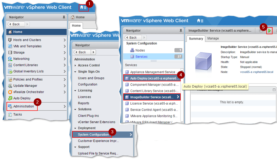Viewport: 277px width, 160px height.
Task: Click the vRealize Orchestrator icon
Action: (x=10, y=92)
